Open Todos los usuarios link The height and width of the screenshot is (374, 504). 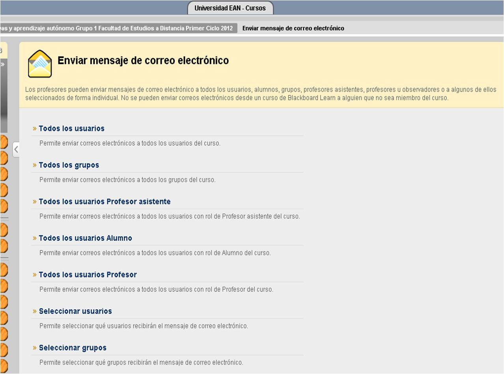pyautogui.click(x=71, y=129)
